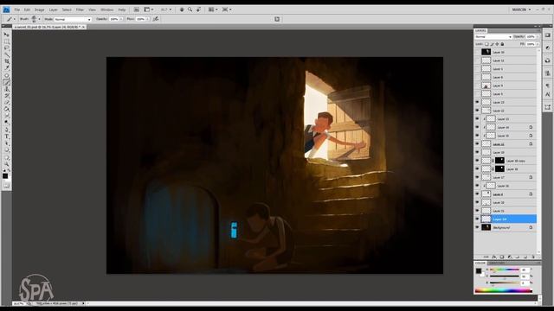
Task: Click the Layer 18 copy mask thumbnail
Action: (499, 161)
